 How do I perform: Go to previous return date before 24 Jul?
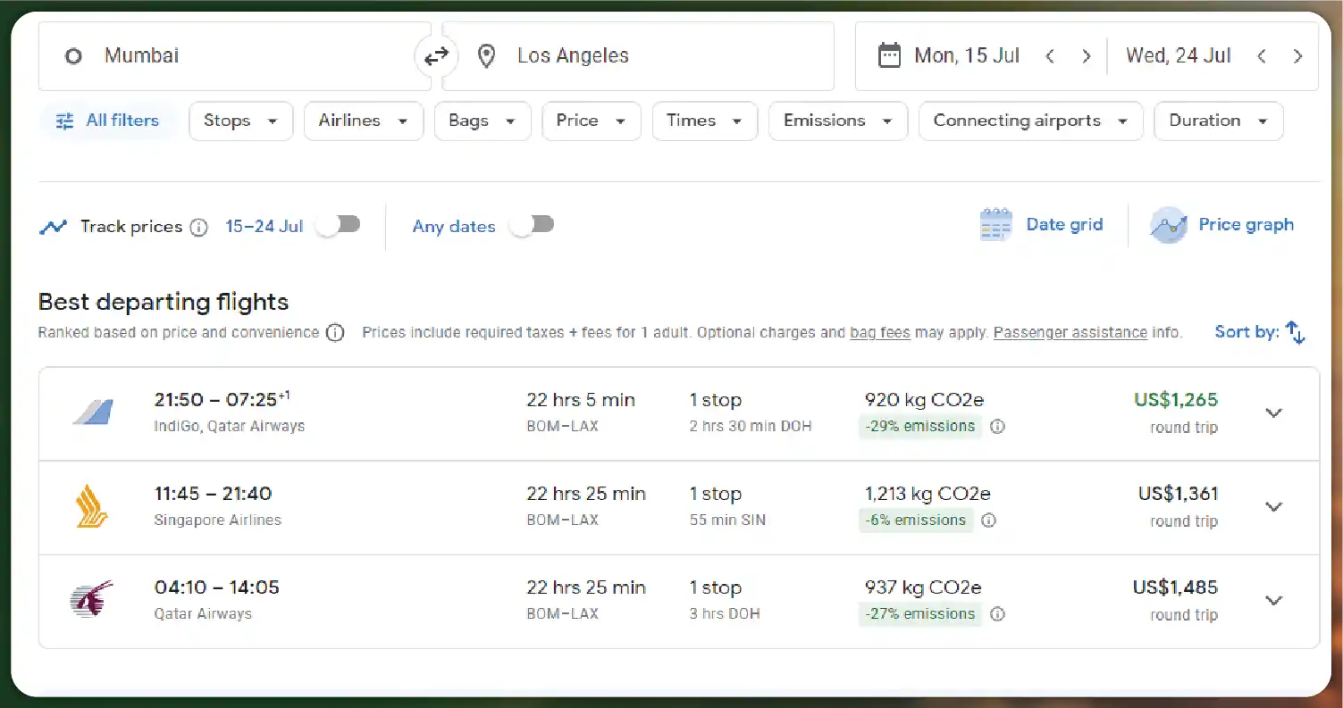click(1262, 56)
